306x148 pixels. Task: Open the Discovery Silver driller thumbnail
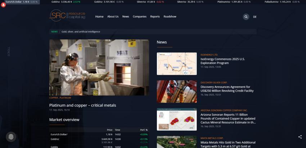tap(177, 92)
